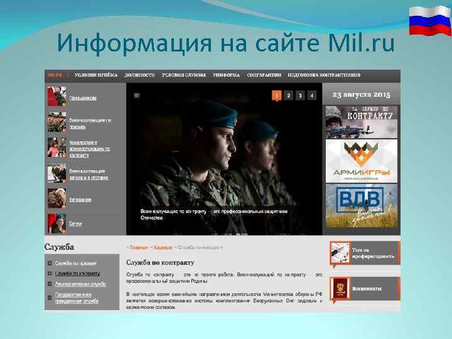
Task: Click Главная breadcrumb link
Action: click(x=139, y=247)
